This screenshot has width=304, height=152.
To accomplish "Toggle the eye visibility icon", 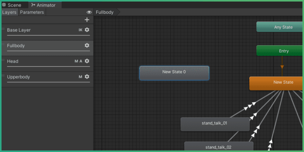I will 89,12.
